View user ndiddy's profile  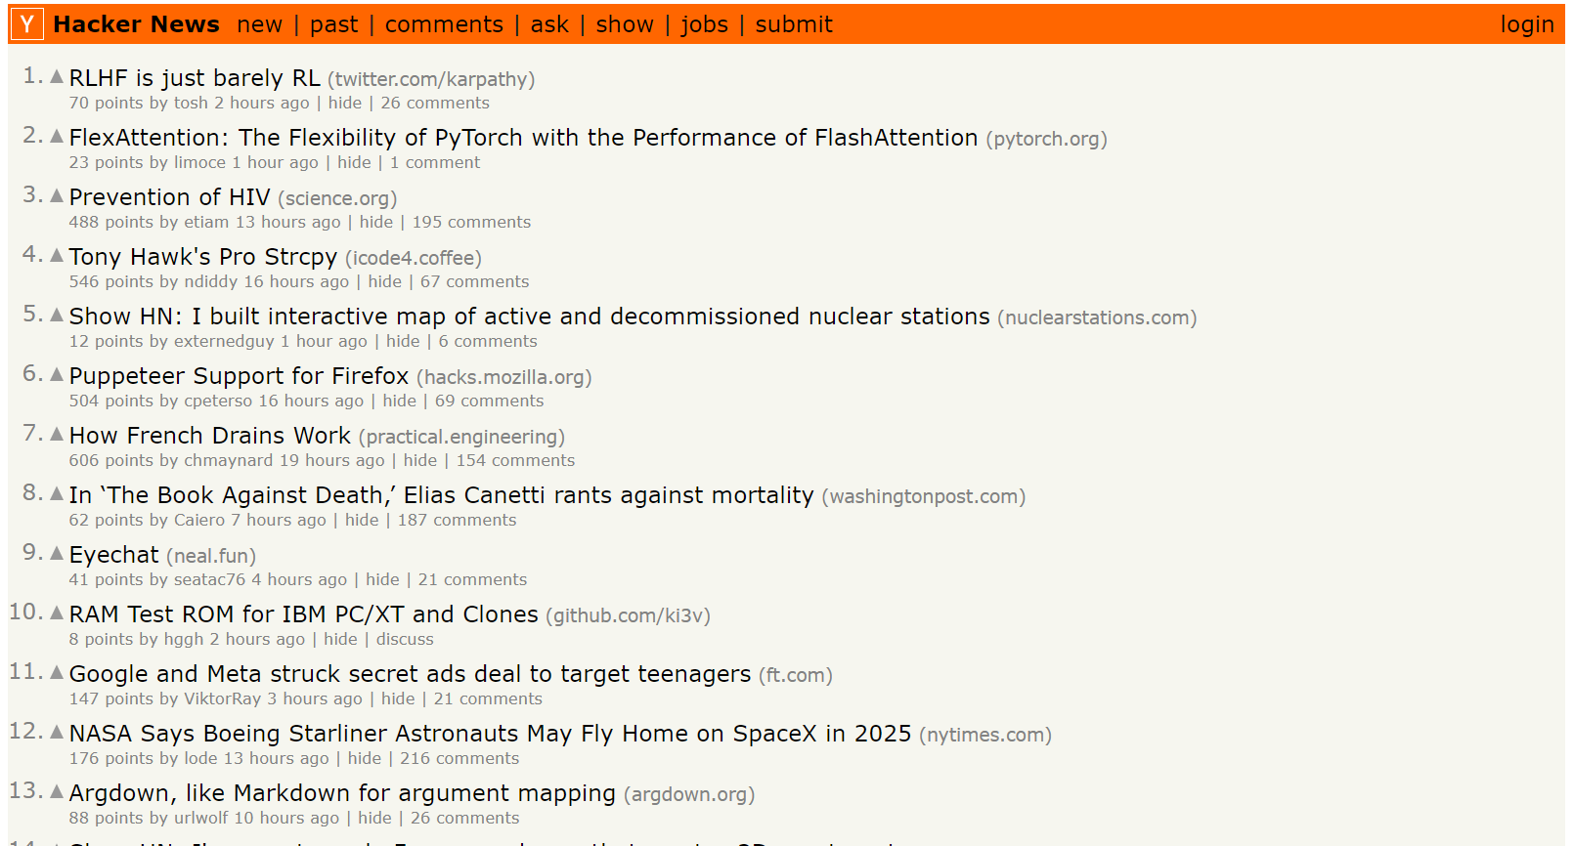(x=210, y=281)
